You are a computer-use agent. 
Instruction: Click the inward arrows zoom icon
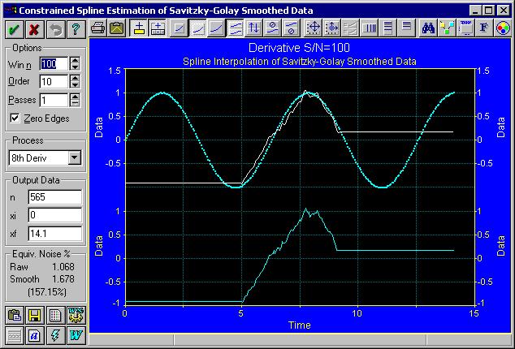coord(332,28)
